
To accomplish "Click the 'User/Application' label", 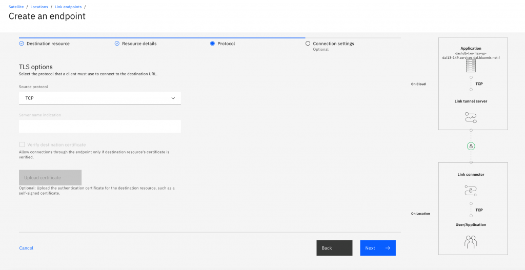I will (x=471, y=224).
